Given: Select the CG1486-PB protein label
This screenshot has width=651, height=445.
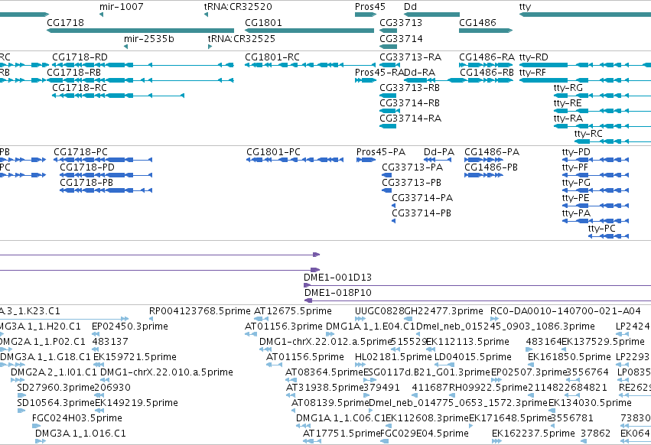Looking at the screenshot, I should (491, 167).
